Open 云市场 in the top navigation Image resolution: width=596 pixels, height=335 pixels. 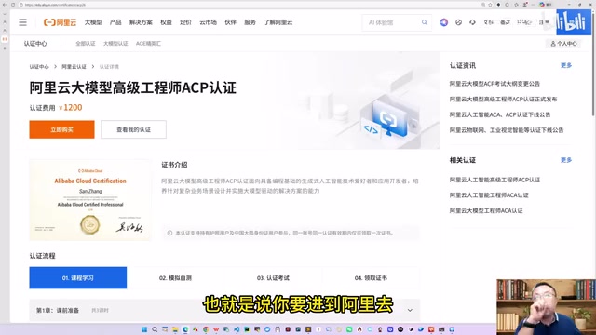208,22
